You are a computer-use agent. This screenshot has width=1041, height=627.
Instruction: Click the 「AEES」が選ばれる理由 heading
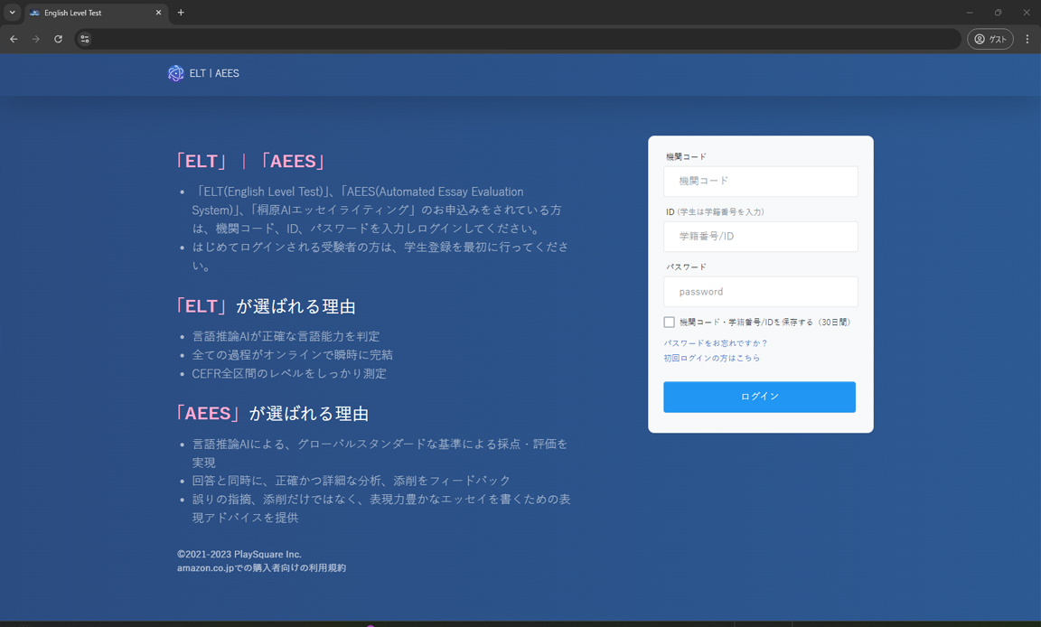coord(272,414)
